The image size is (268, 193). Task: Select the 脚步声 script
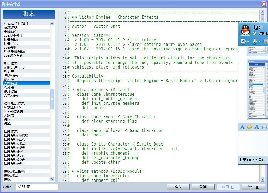click(27, 71)
